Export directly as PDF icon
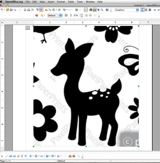This screenshot has height=163, width=160. click(x=25, y=10)
